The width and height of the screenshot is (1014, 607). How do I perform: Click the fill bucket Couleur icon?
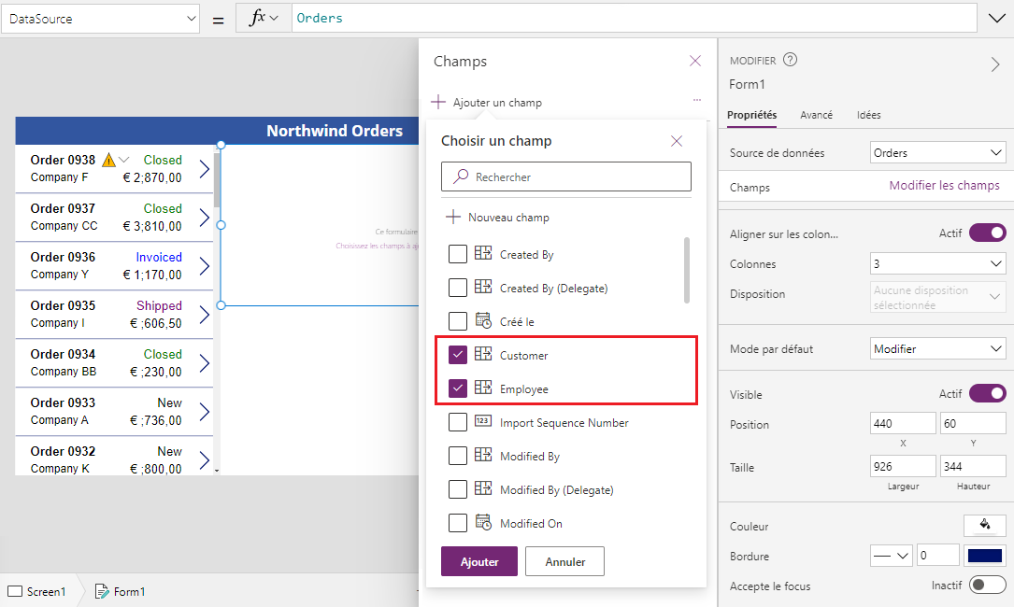point(985,525)
